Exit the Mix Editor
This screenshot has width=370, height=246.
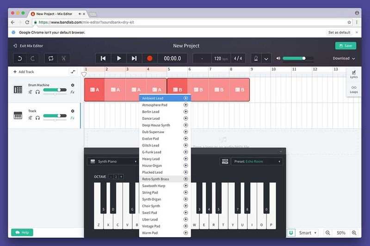coord(28,46)
